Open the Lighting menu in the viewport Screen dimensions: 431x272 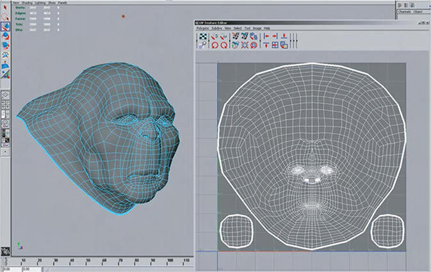point(40,3)
